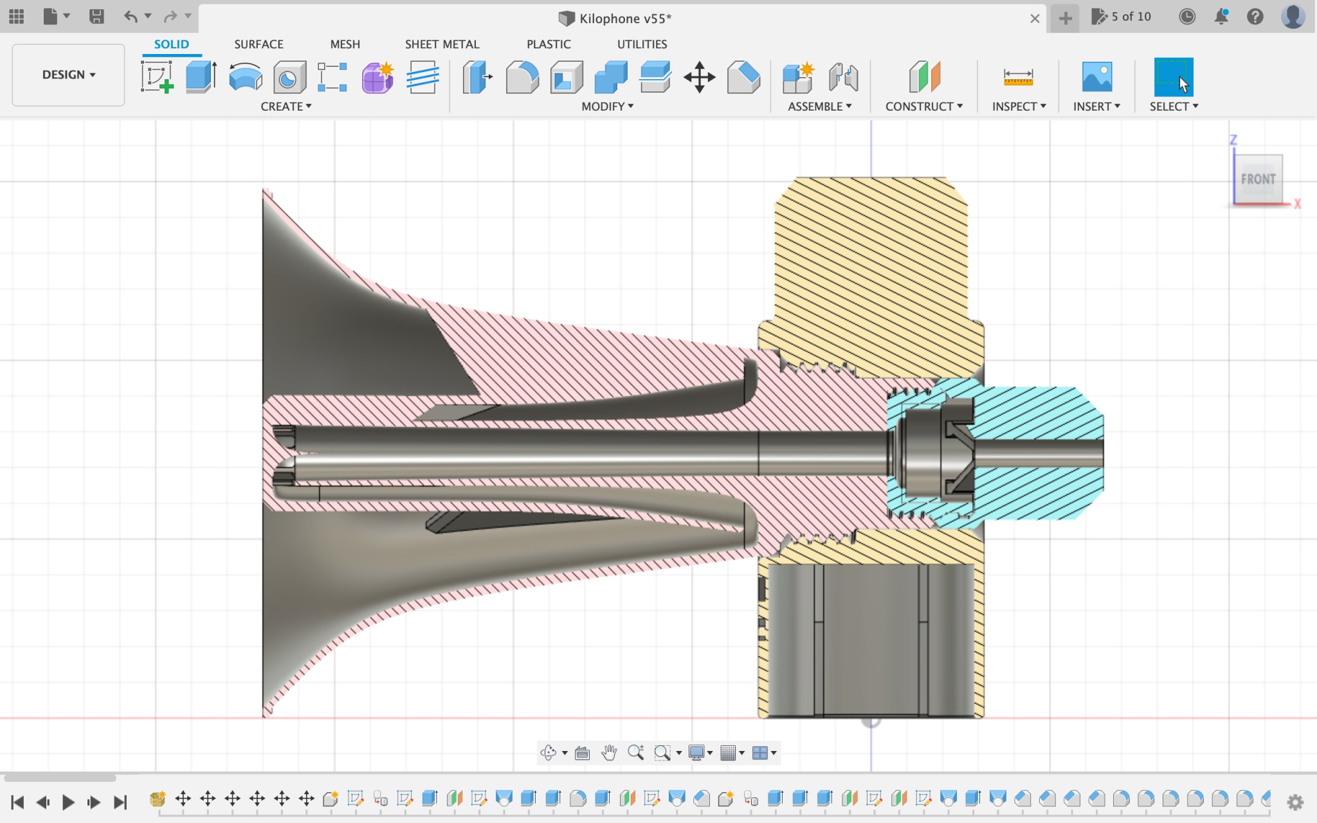Image resolution: width=1317 pixels, height=823 pixels.
Task: Expand the MODIFY dropdown menu
Action: pyautogui.click(x=607, y=106)
